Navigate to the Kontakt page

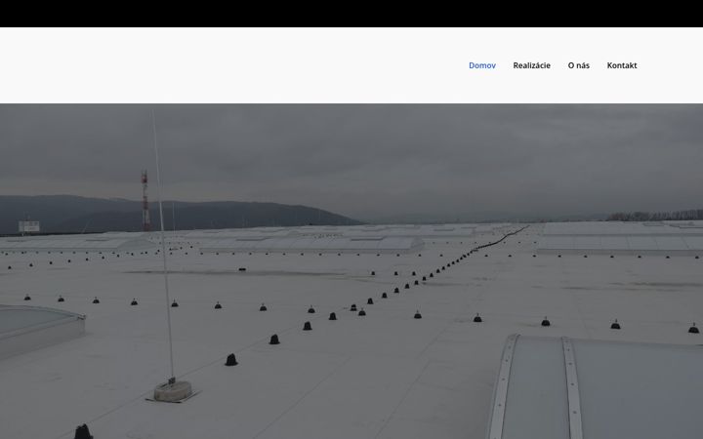(621, 65)
